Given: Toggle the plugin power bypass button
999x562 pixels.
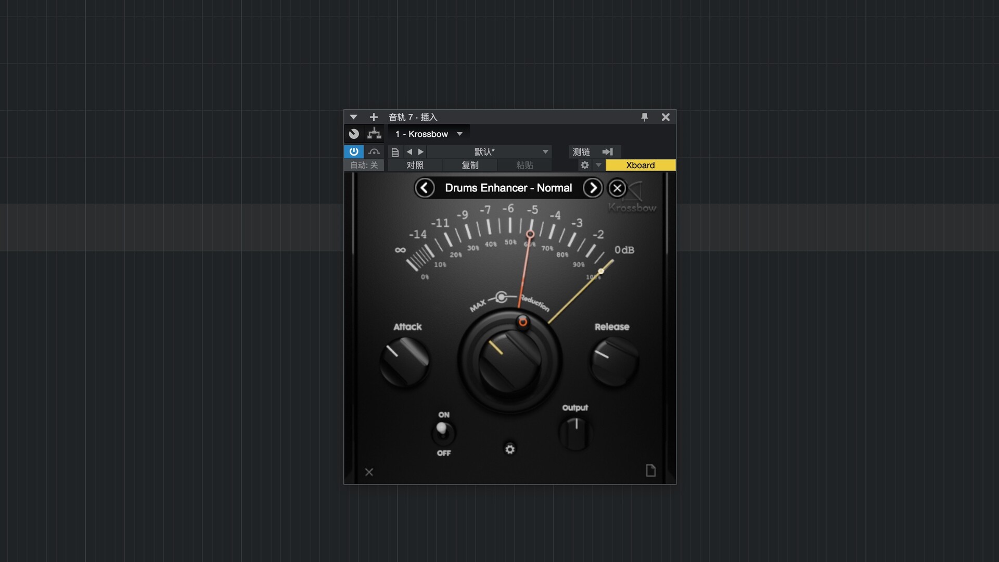Looking at the screenshot, I should pos(353,151).
